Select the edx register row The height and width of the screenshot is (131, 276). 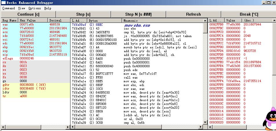[36, 36]
